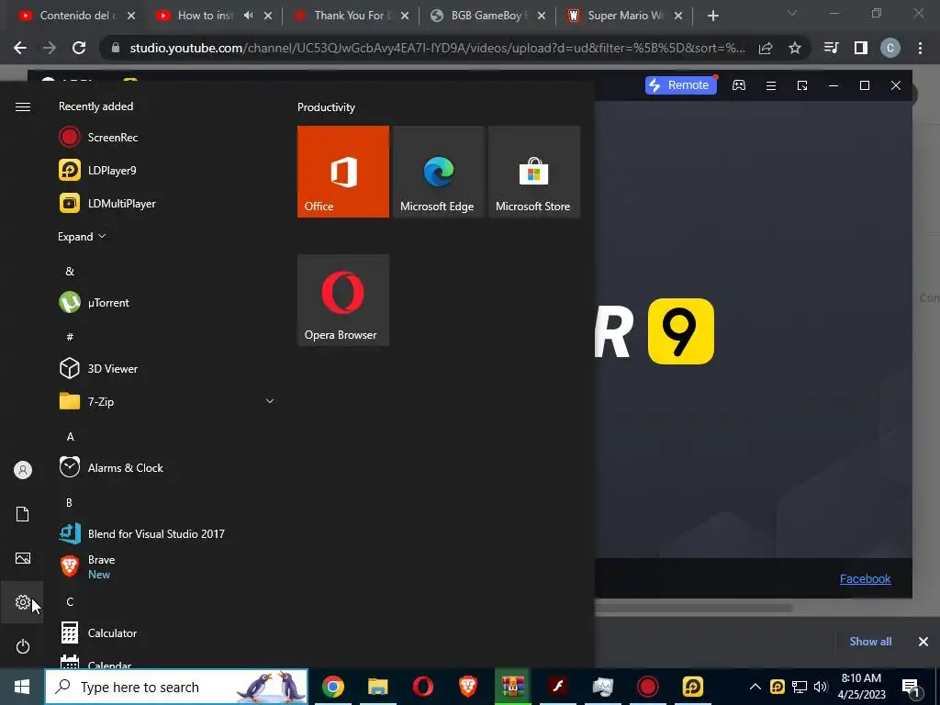Open the Microsoft Edge tile
Viewport: 940px width, 705px height.
[438, 172]
